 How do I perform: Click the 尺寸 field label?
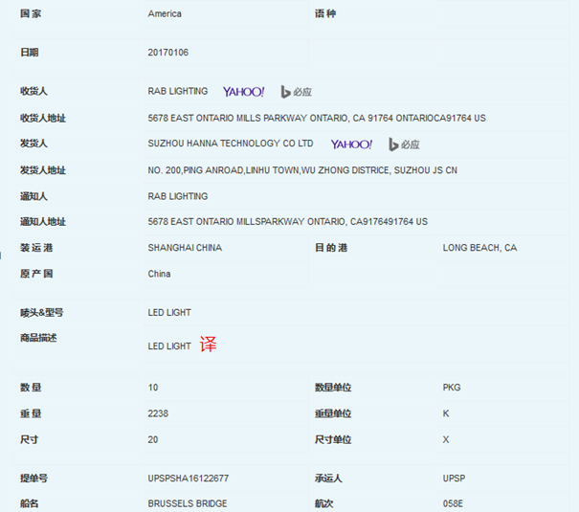click(x=29, y=439)
